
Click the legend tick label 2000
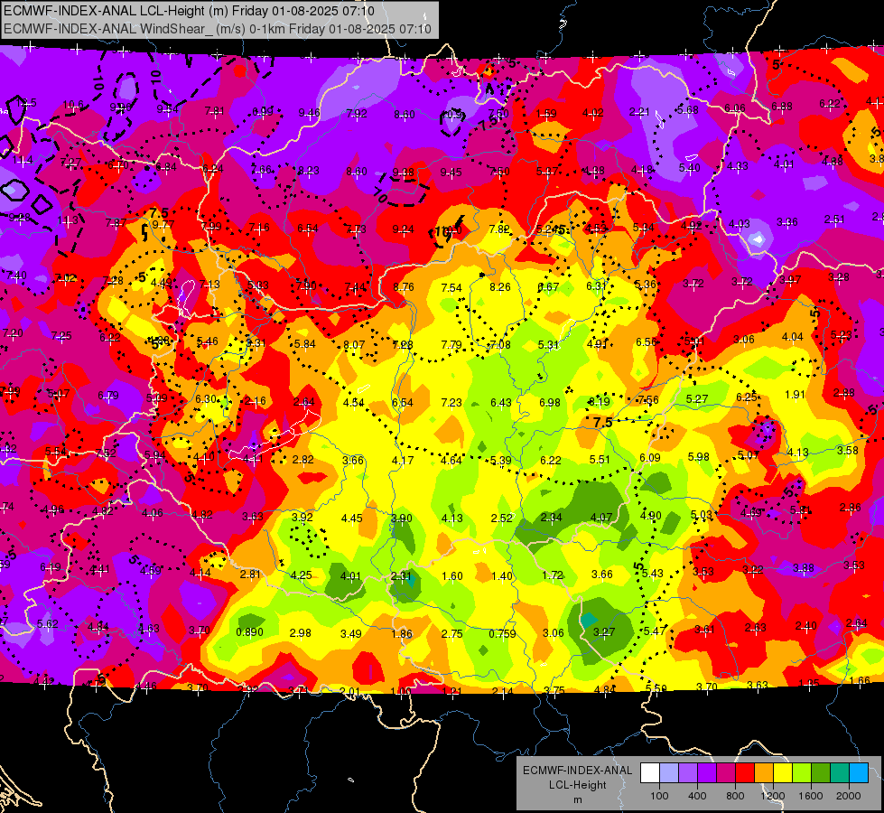point(849,796)
